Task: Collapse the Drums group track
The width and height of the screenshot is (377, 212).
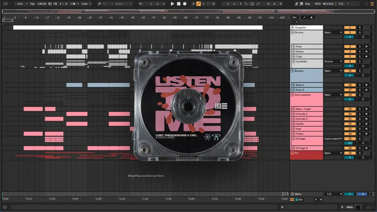Action: point(292,32)
